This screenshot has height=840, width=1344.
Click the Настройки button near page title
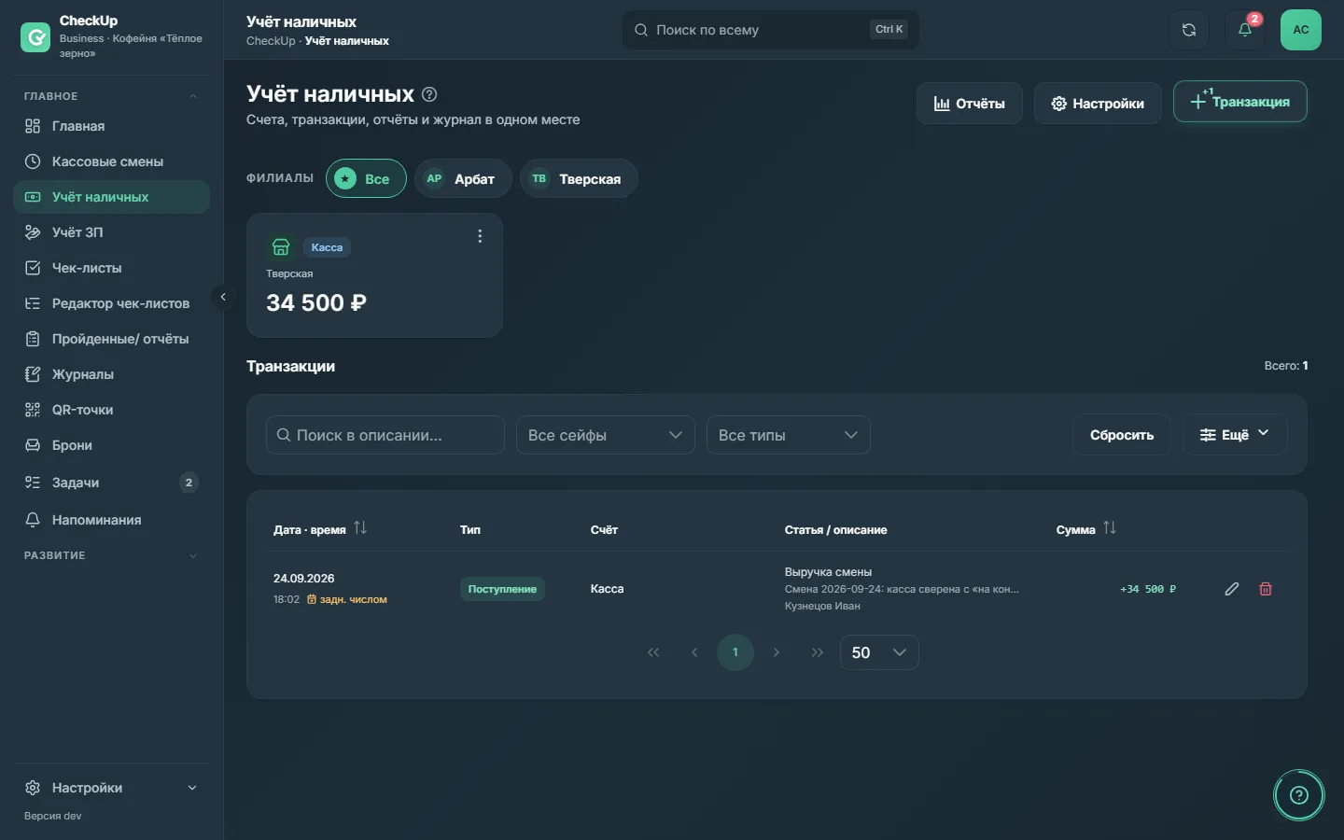click(1098, 103)
